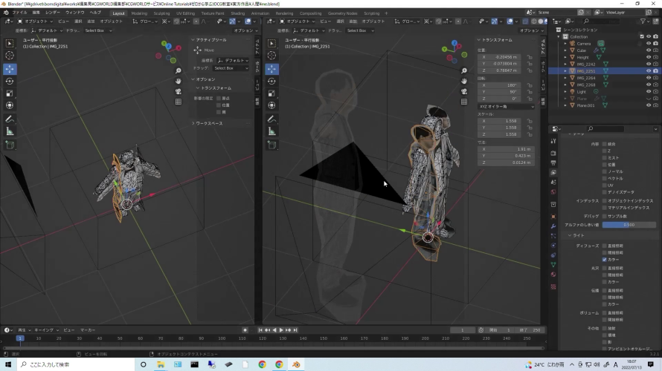Toggle camera view icon in left viewport

click(x=179, y=91)
